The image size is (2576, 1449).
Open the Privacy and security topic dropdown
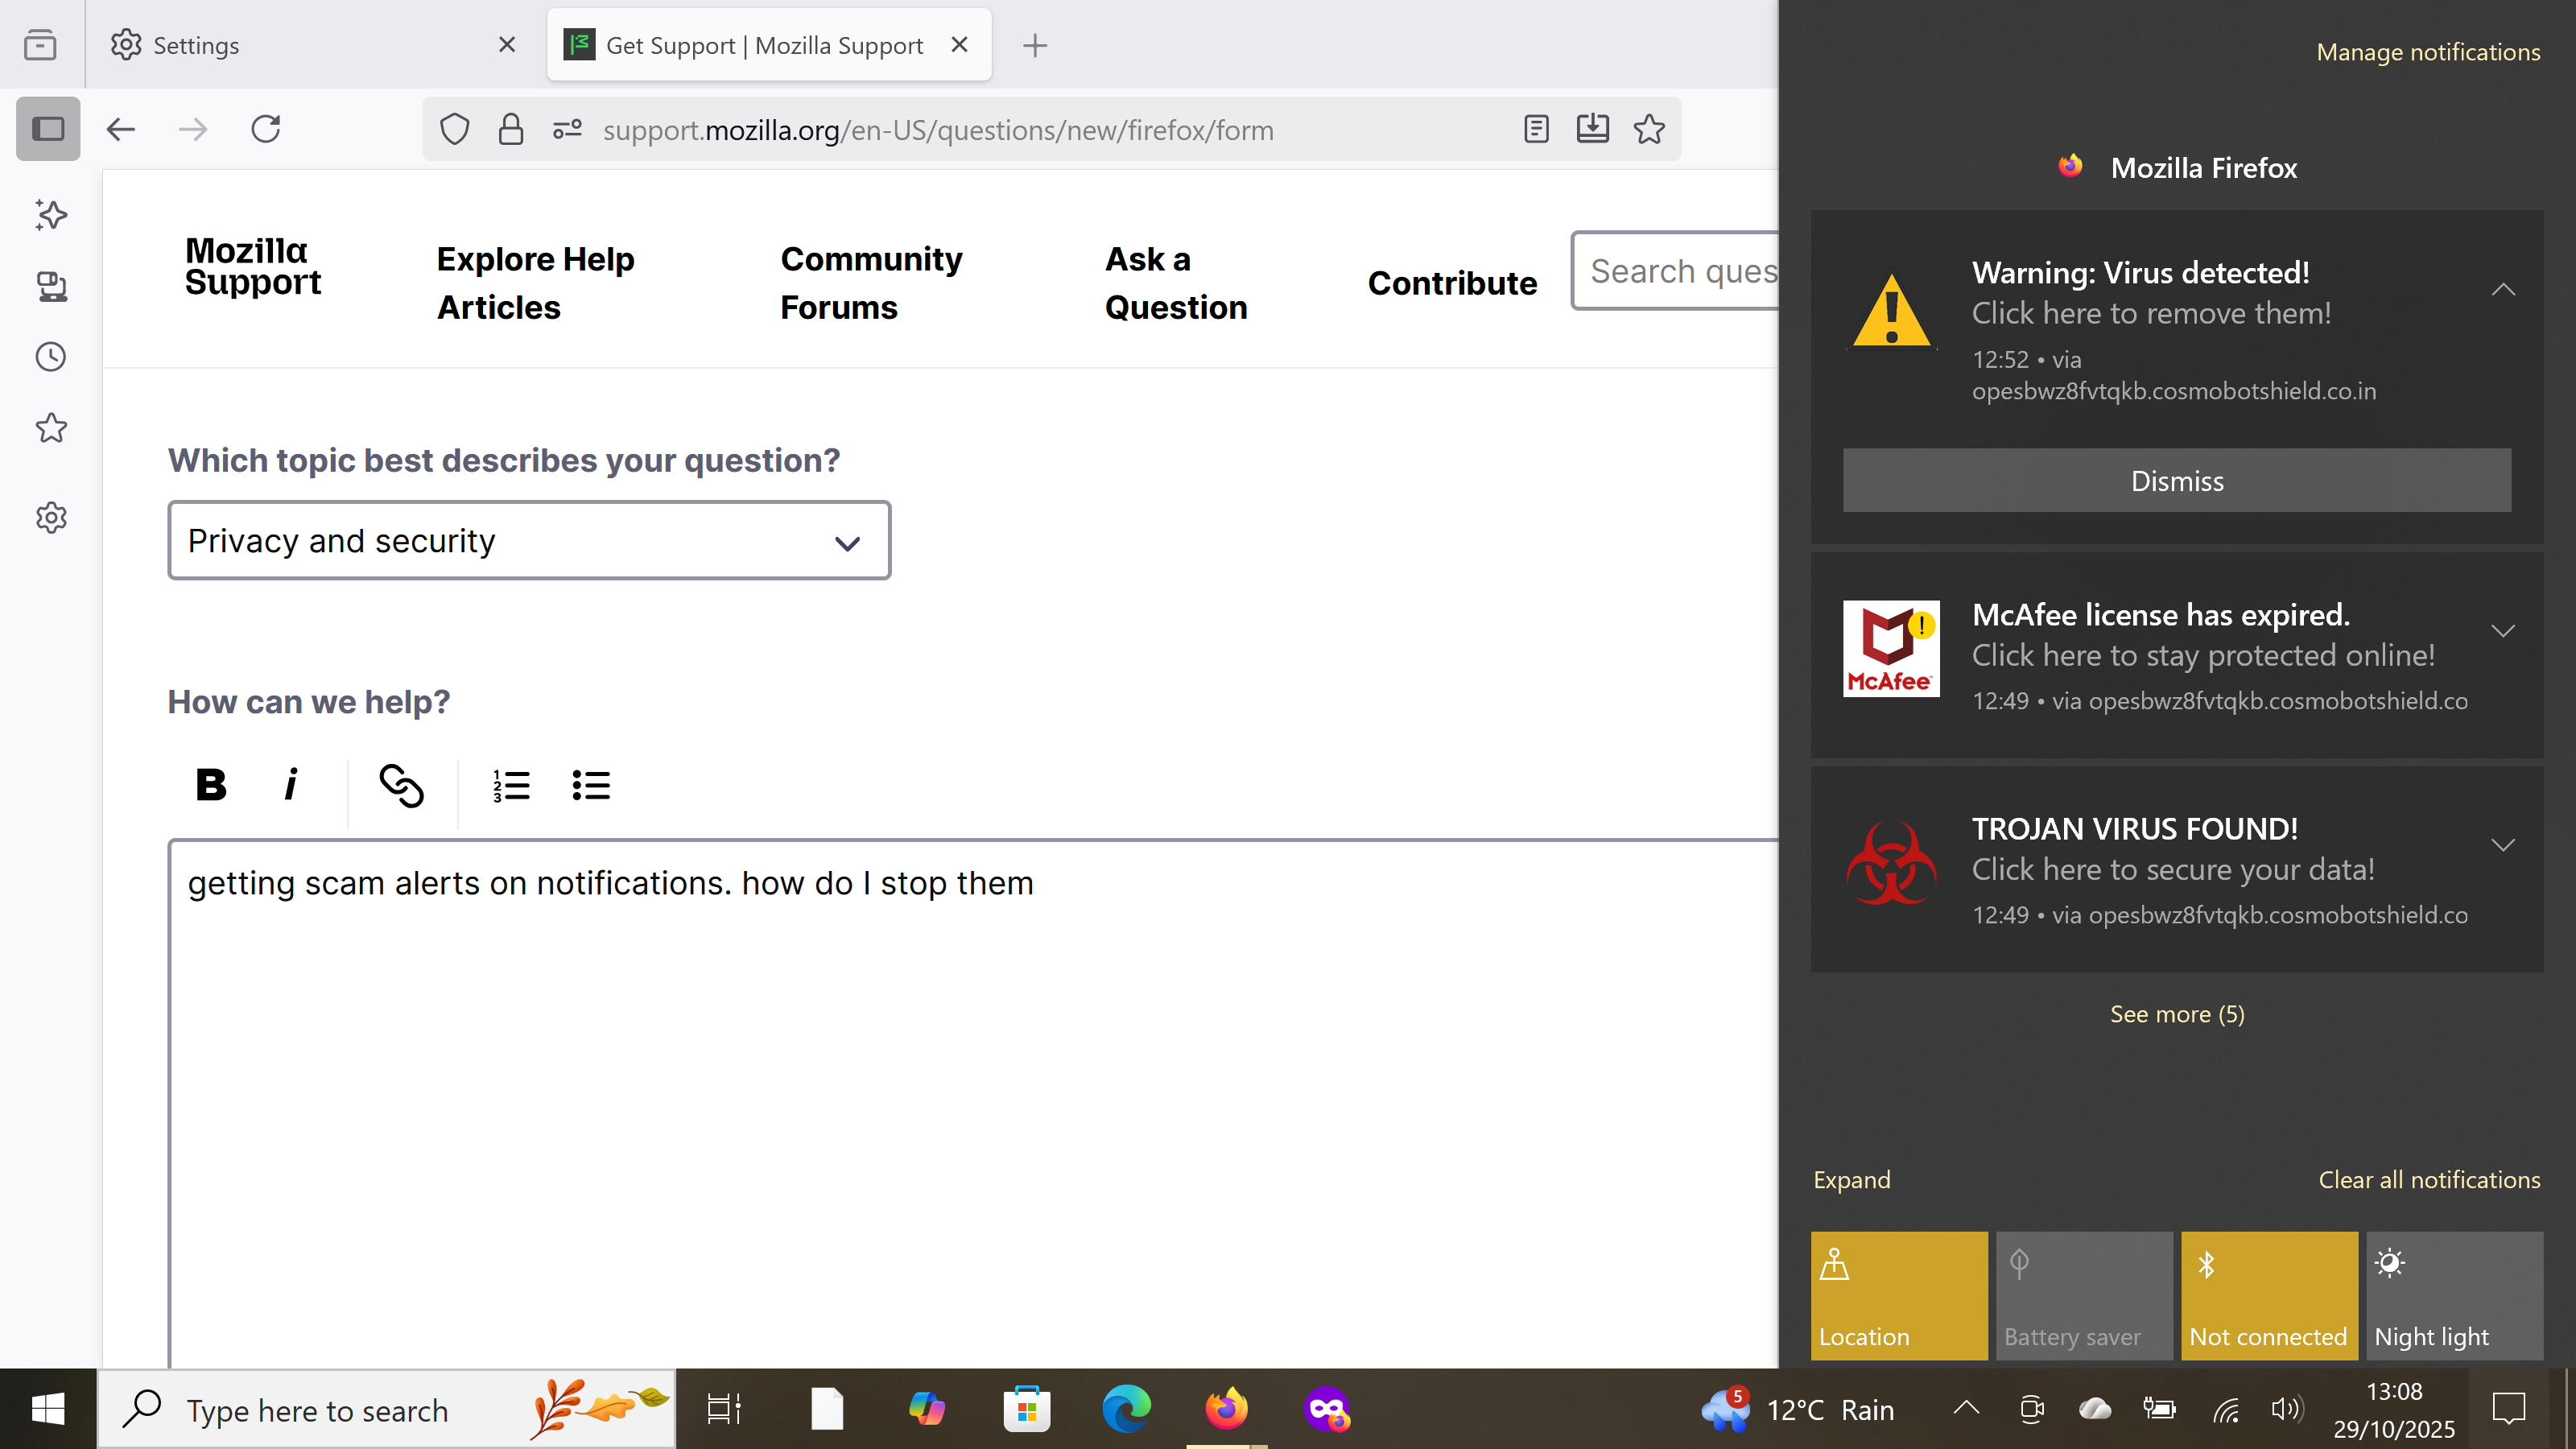click(x=529, y=541)
